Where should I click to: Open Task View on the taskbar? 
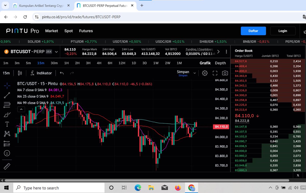coord(124,188)
